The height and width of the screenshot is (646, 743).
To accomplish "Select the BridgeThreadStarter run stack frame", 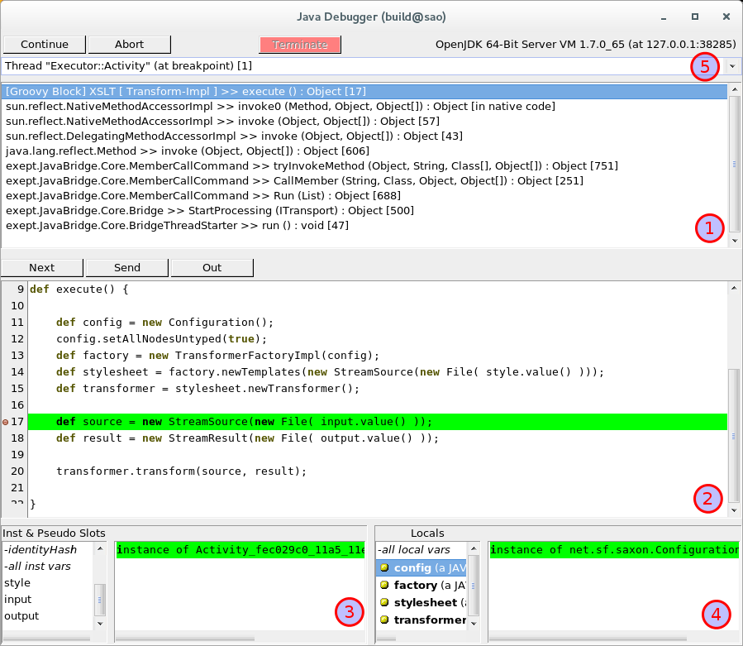I will [177, 226].
